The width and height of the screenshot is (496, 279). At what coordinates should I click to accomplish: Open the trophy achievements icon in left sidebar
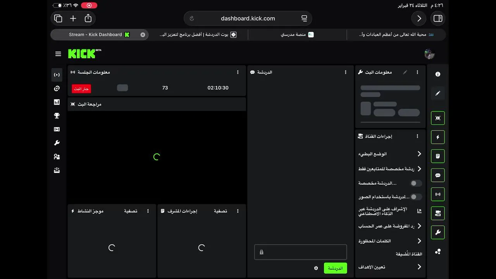57,115
